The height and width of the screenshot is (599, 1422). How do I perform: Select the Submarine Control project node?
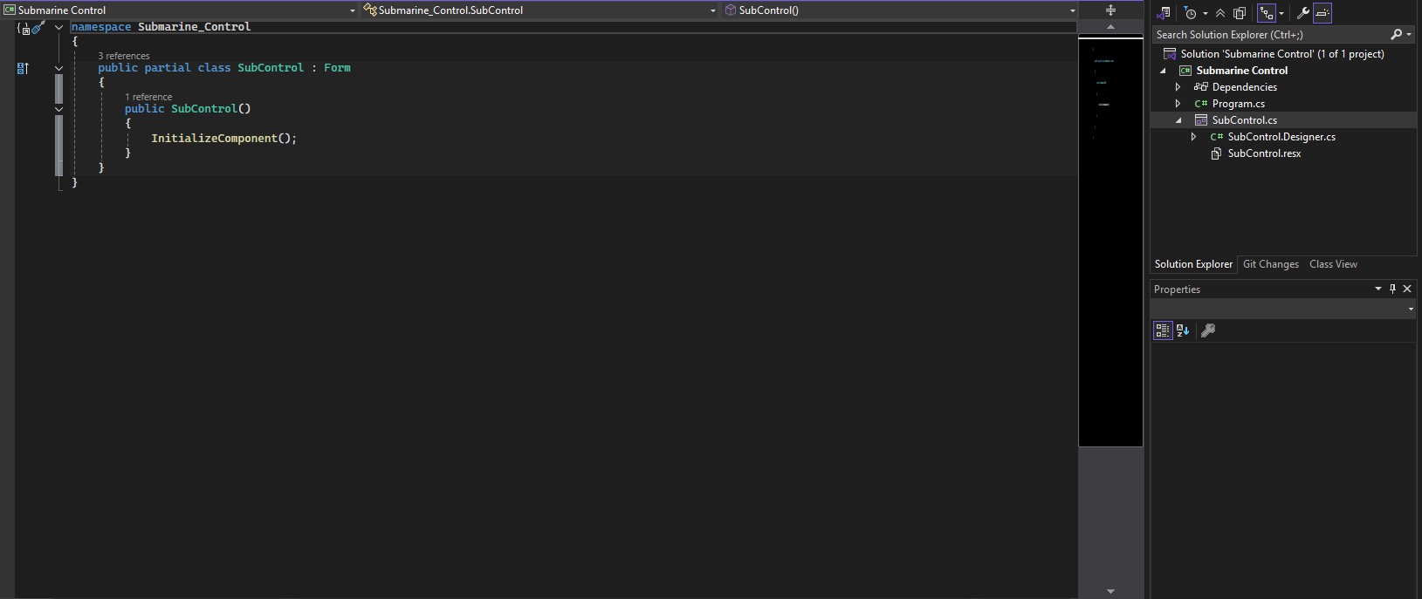pos(1242,71)
